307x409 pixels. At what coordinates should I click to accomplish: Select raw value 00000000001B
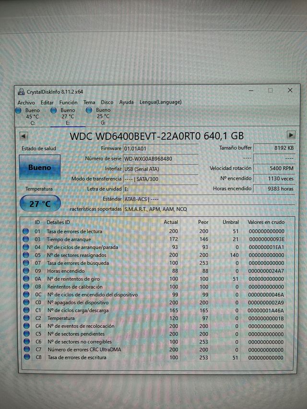click(266, 318)
